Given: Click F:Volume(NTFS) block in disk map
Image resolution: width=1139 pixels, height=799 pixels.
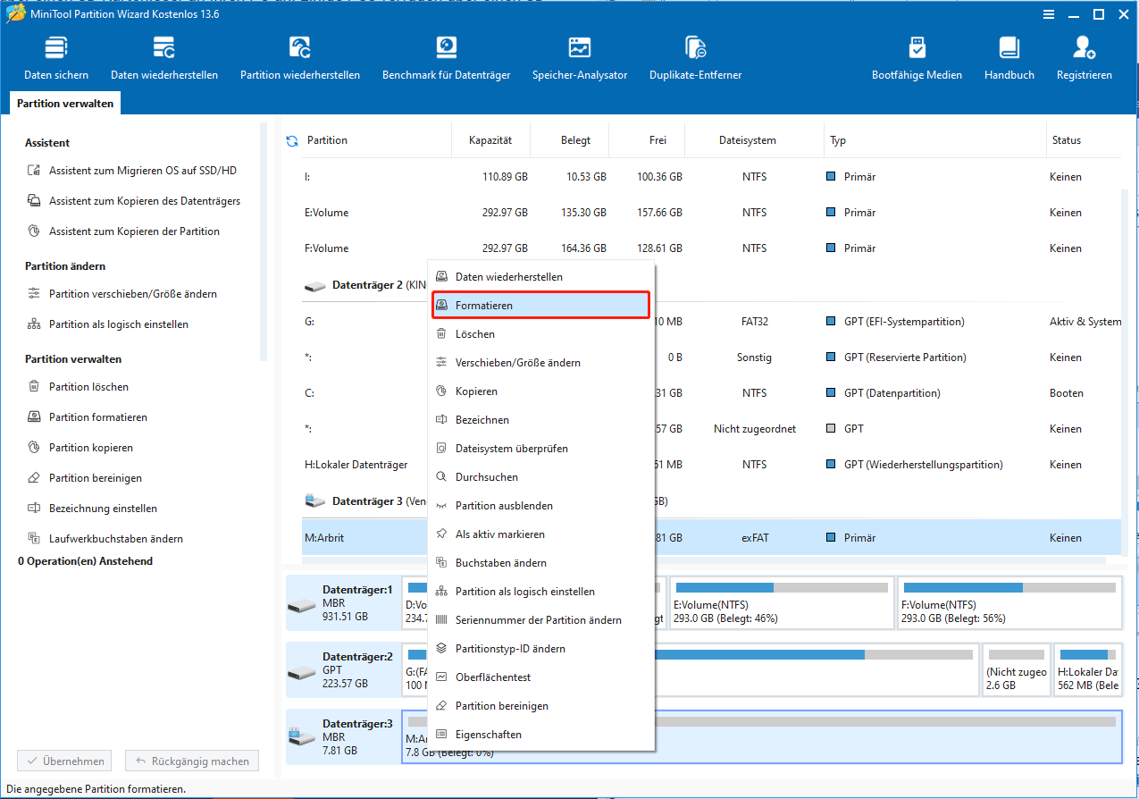Looking at the screenshot, I should click(x=1009, y=602).
